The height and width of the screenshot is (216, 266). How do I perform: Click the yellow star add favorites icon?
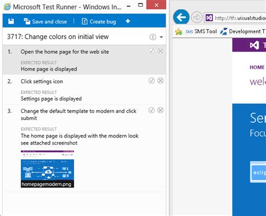click(x=178, y=31)
